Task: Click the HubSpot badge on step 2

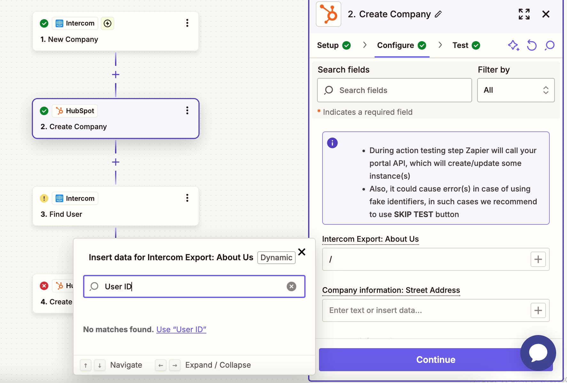Action: (75, 111)
